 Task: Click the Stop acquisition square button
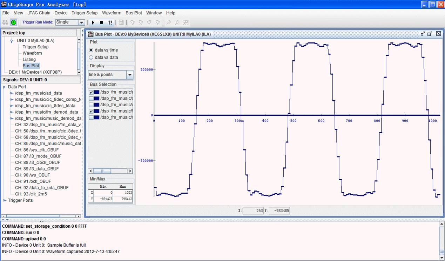pos(101,22)
